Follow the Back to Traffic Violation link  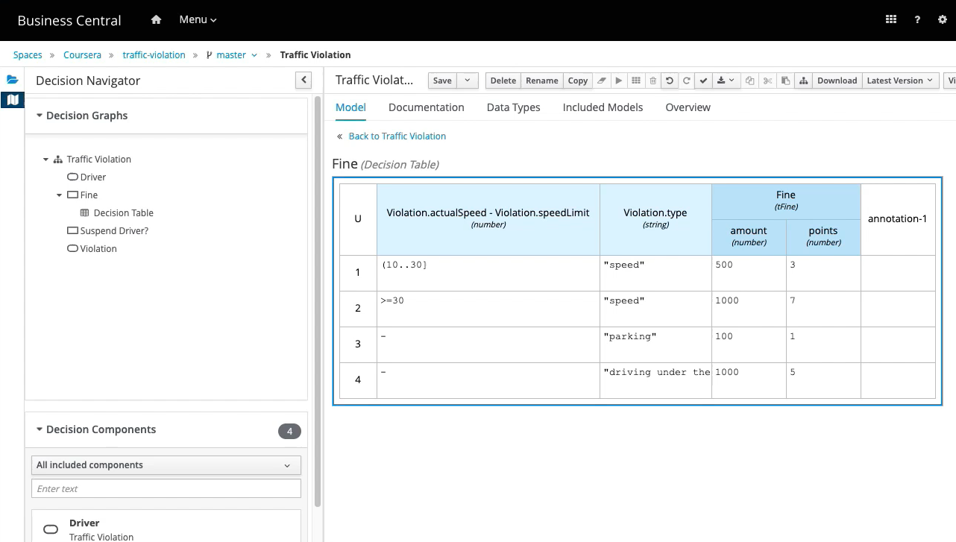coord(397,136)
